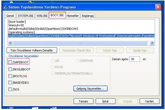Click the Aşağı Taşı button

point(140,50)
